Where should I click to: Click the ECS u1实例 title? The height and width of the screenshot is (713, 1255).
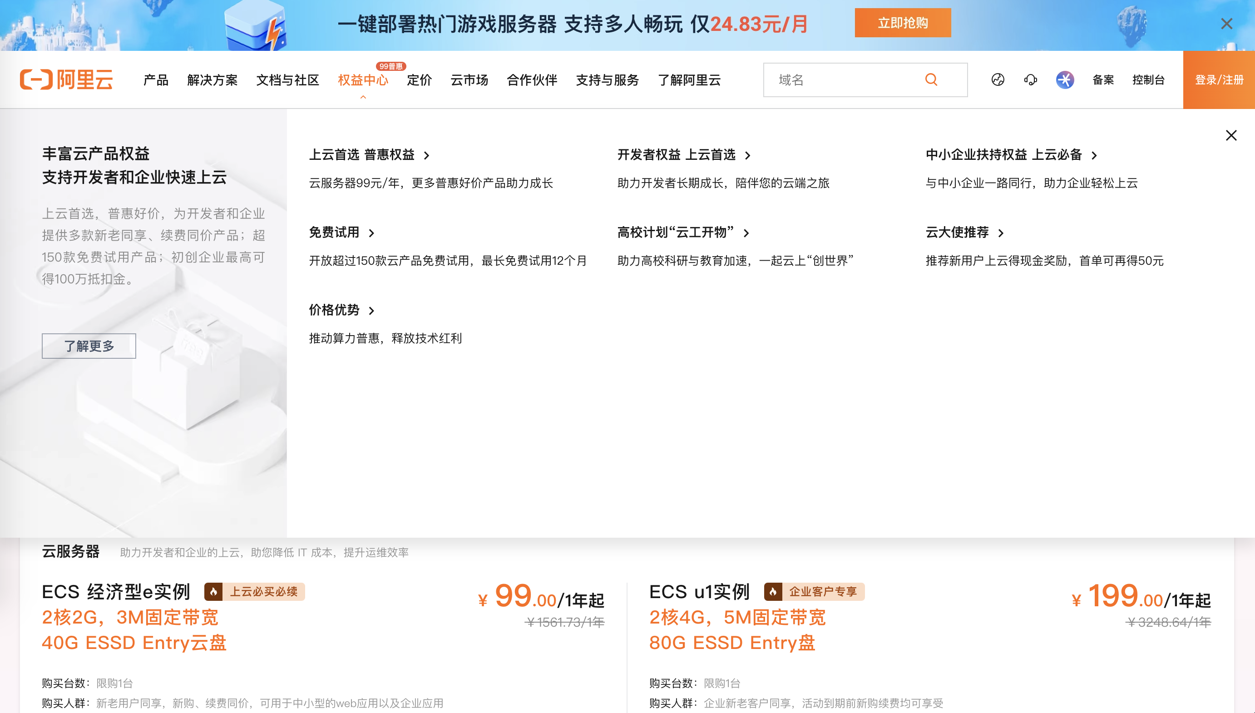(x=699, y=592)
